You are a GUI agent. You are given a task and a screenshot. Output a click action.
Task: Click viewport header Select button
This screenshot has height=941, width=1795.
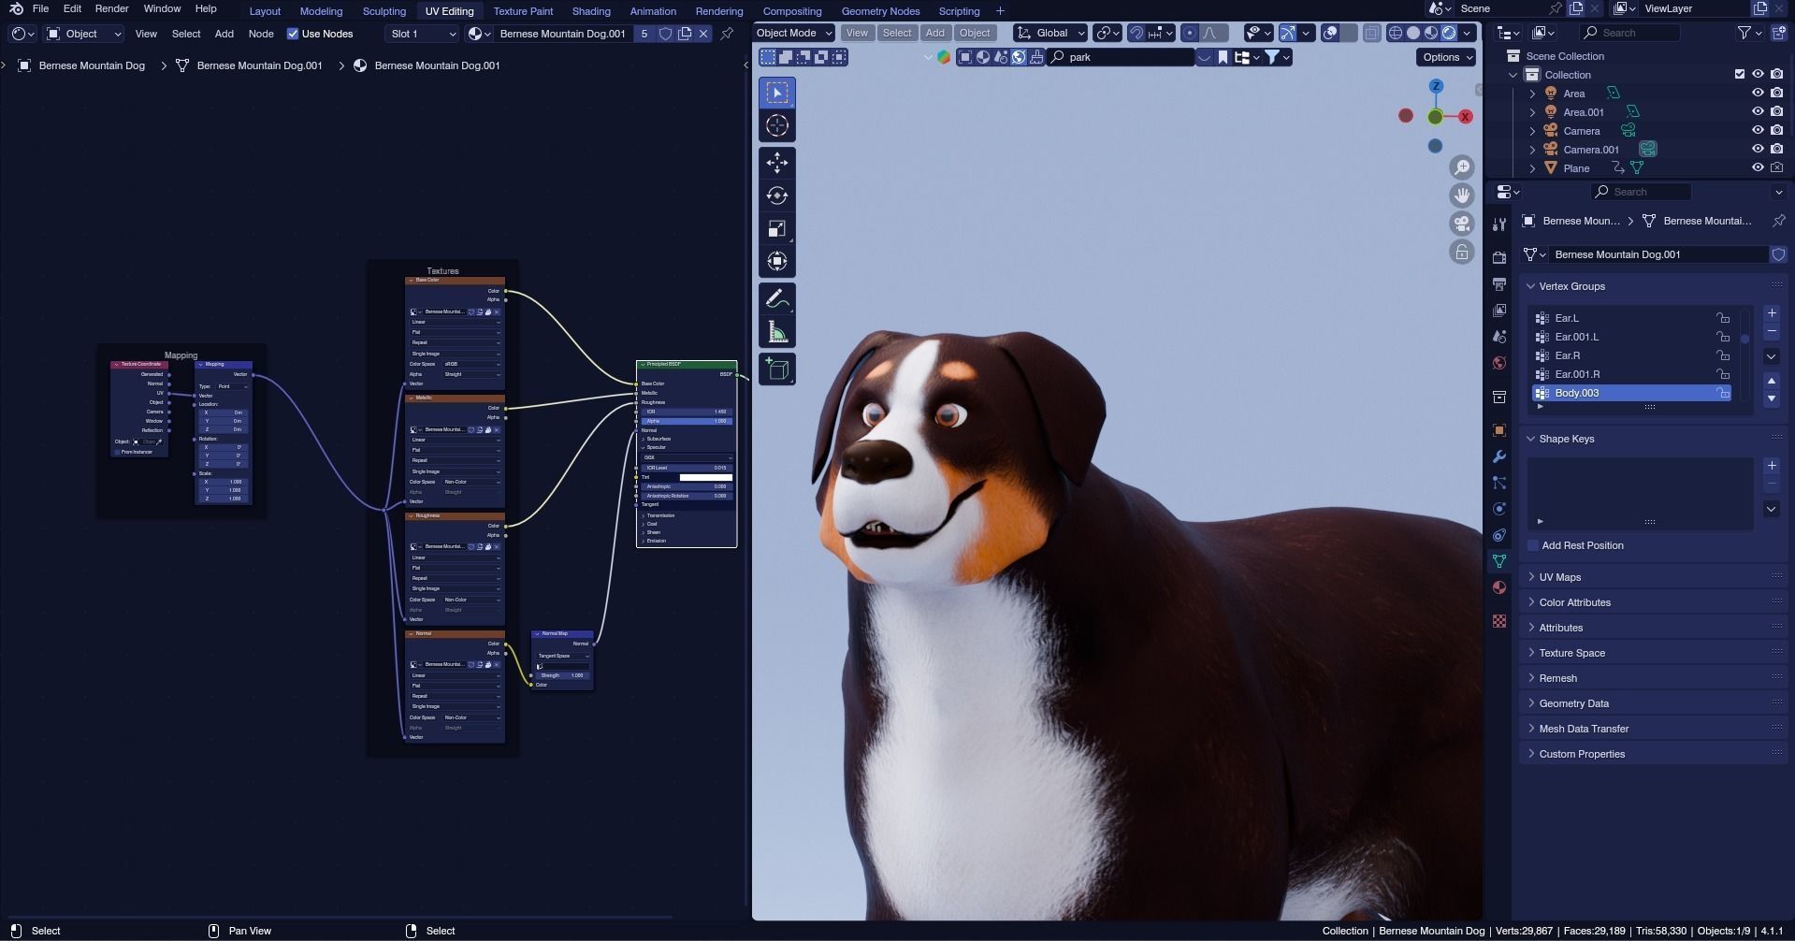[x=897, y=33]
